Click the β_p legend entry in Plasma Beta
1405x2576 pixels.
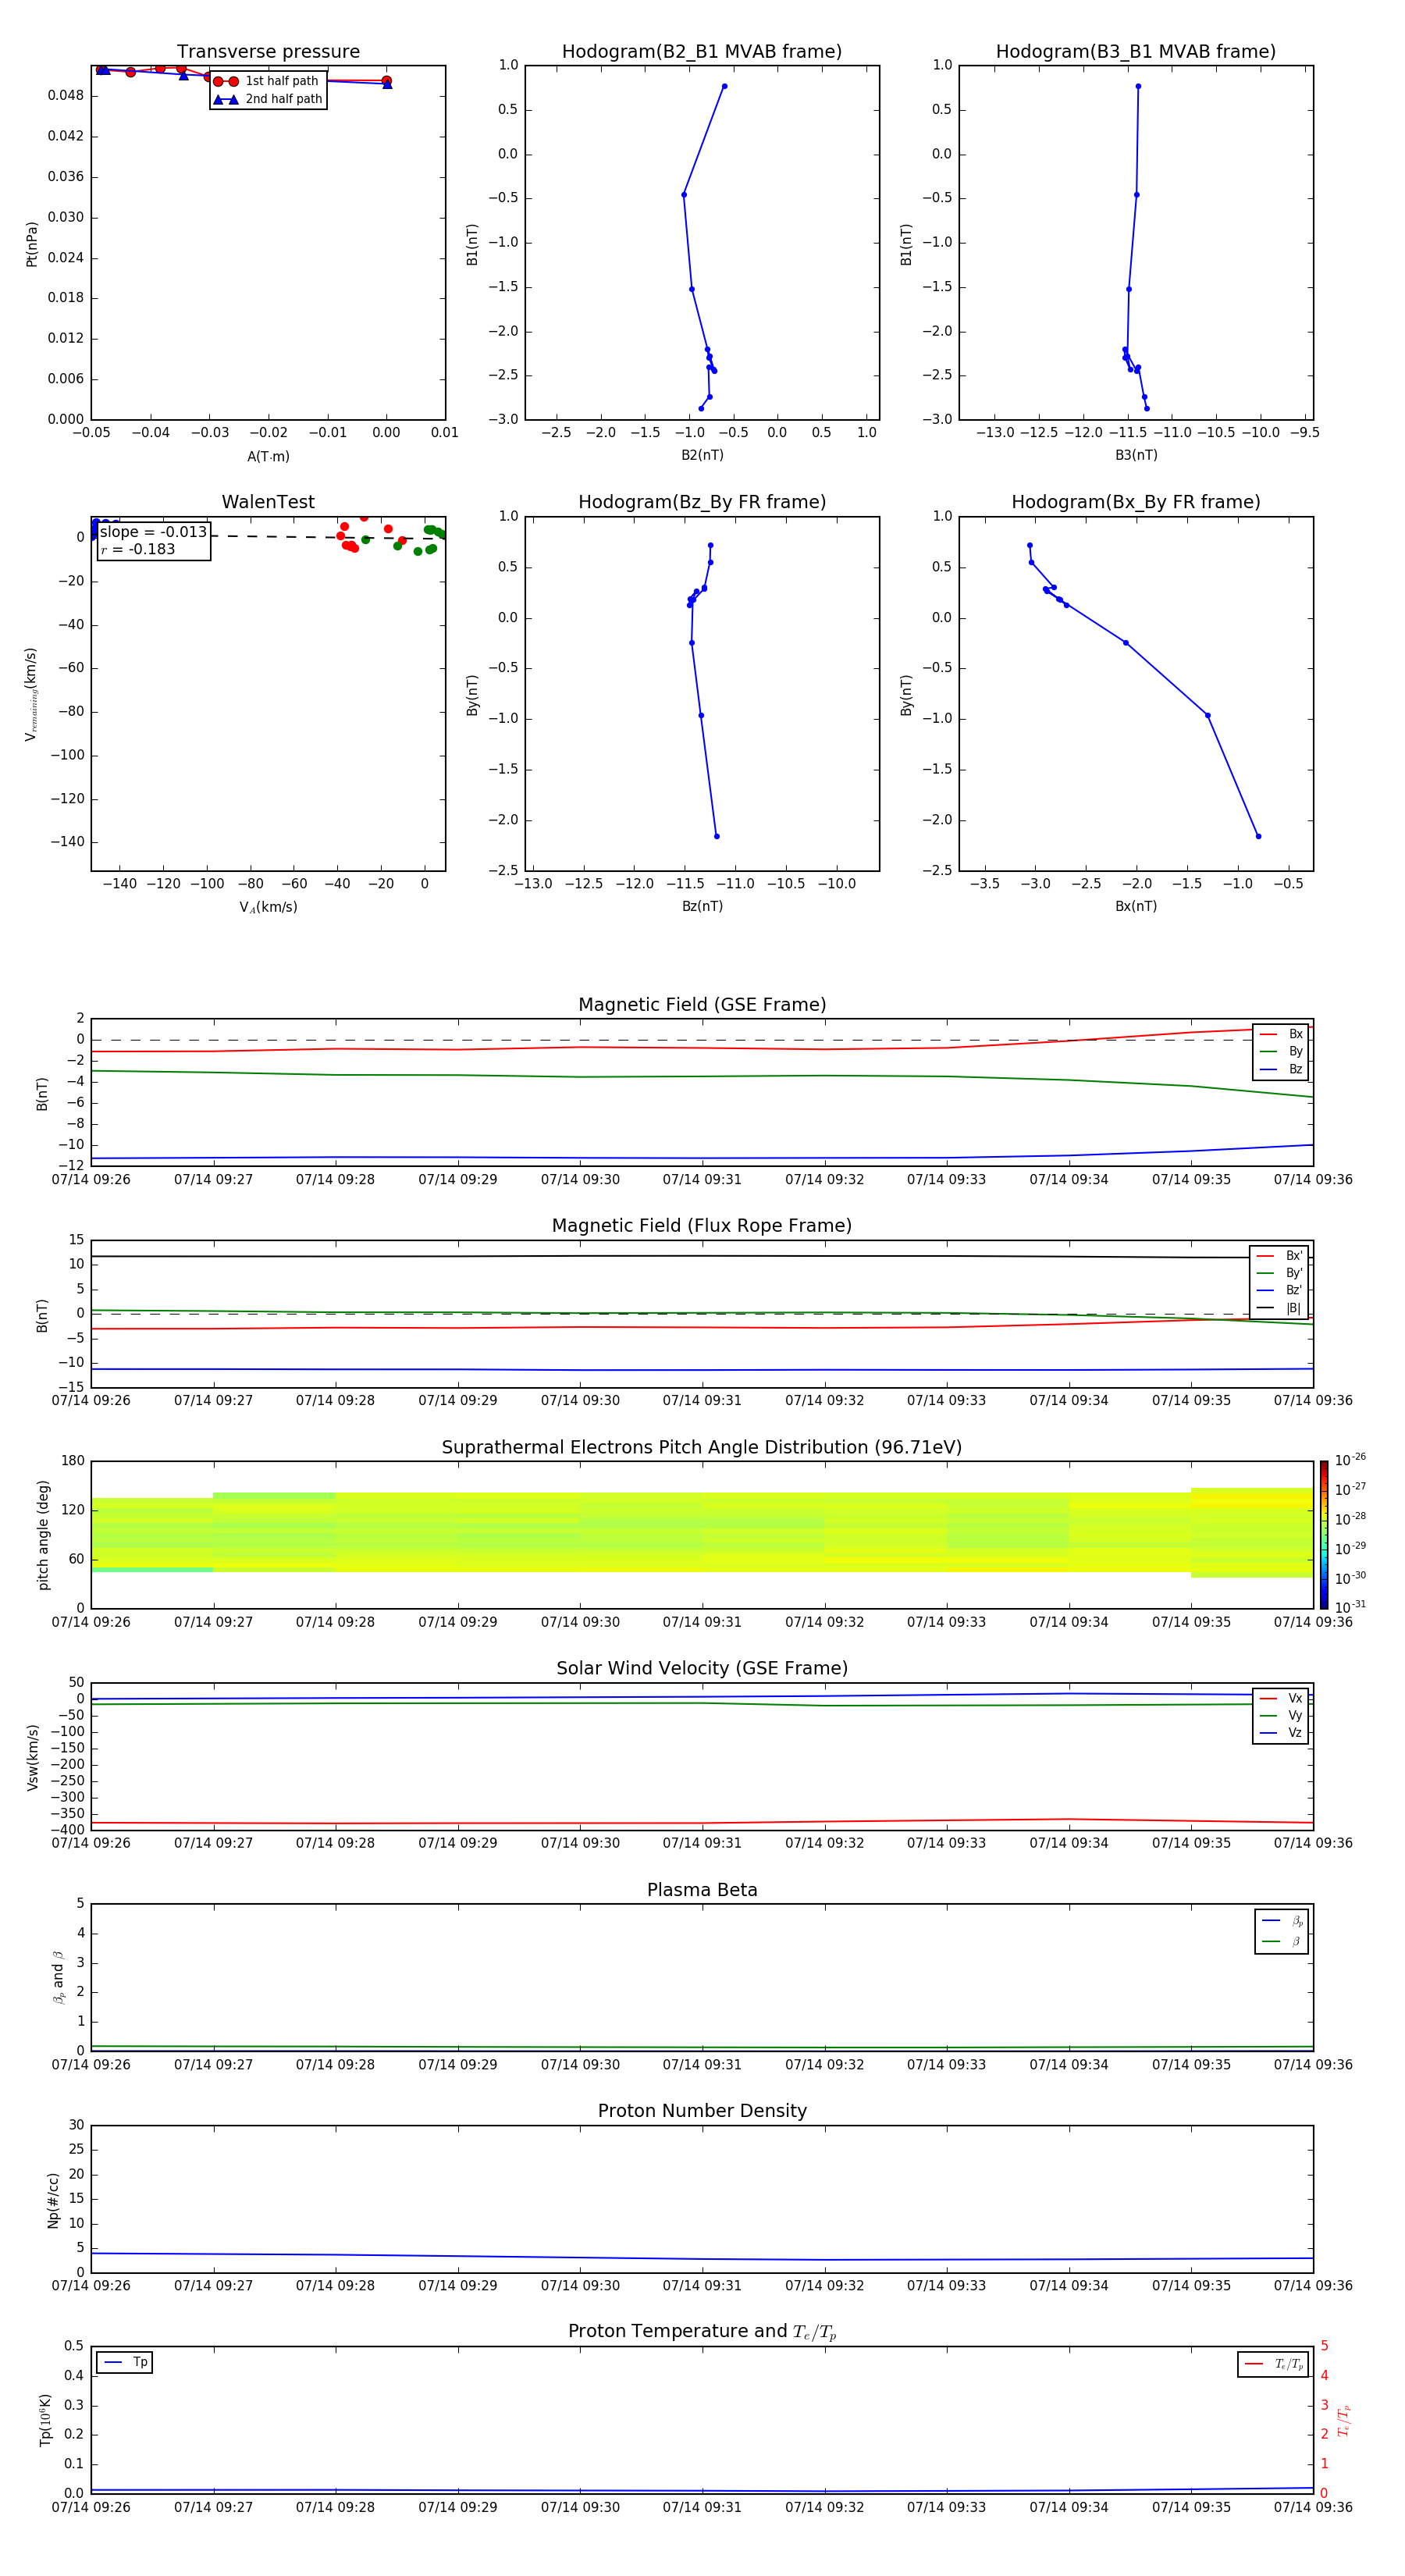pyautogui.click(x=1282, y=1921)
